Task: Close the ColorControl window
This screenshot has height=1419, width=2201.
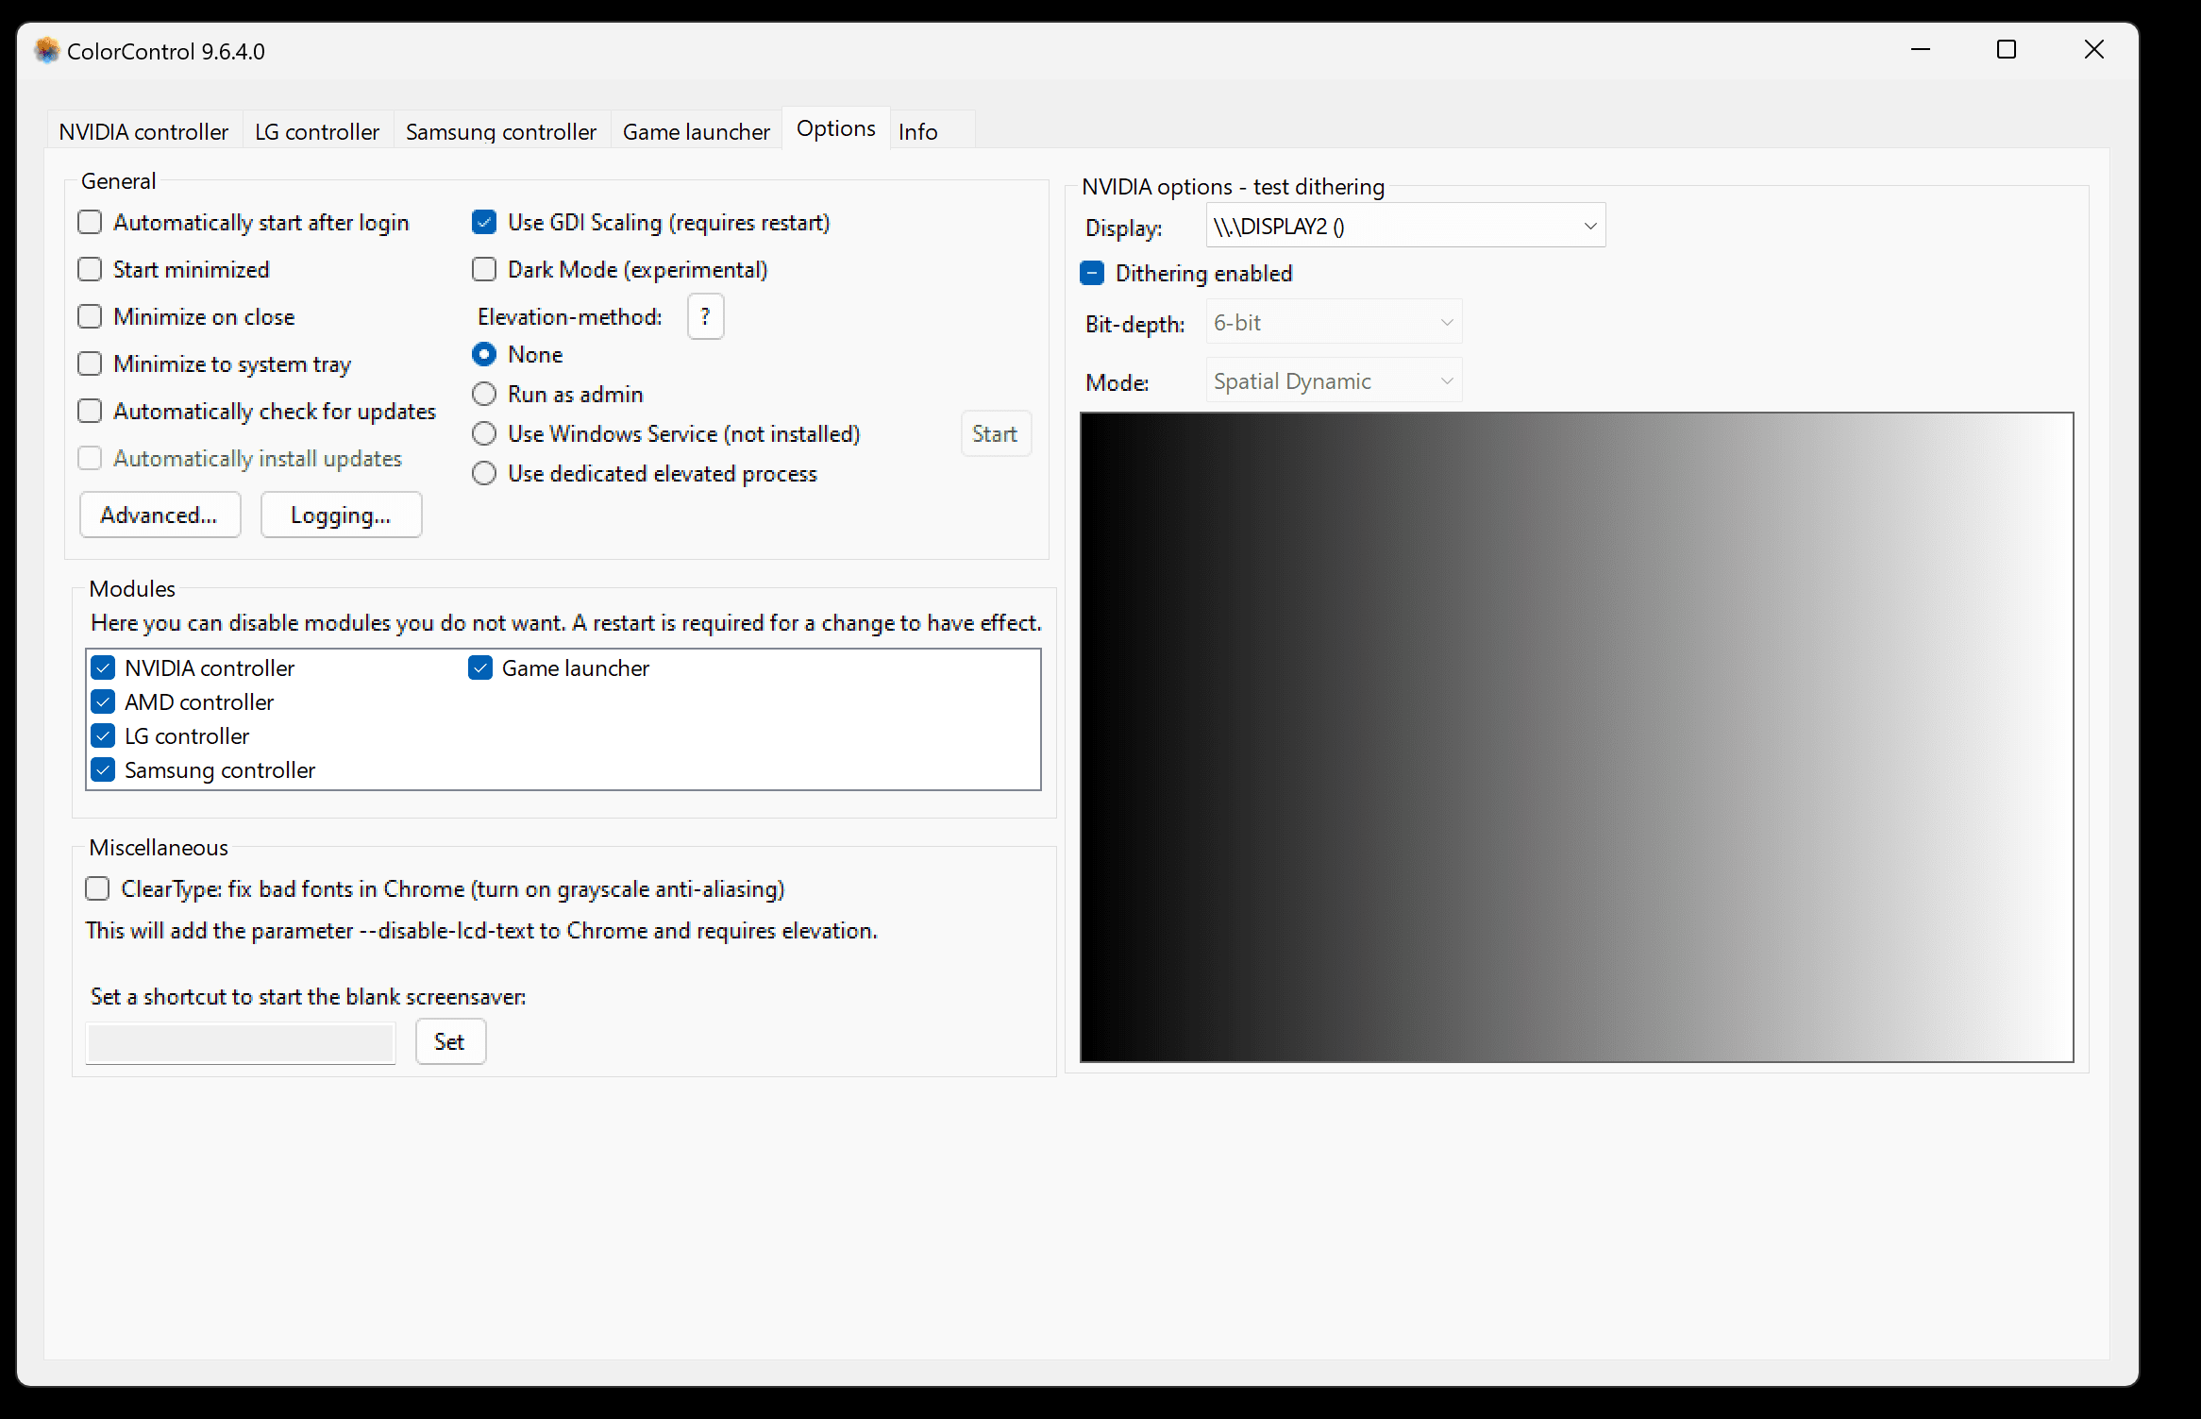Action: tap(2094, 50)
